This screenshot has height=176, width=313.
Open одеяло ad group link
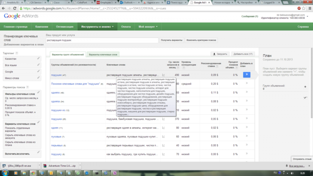(x=55, y=93)
